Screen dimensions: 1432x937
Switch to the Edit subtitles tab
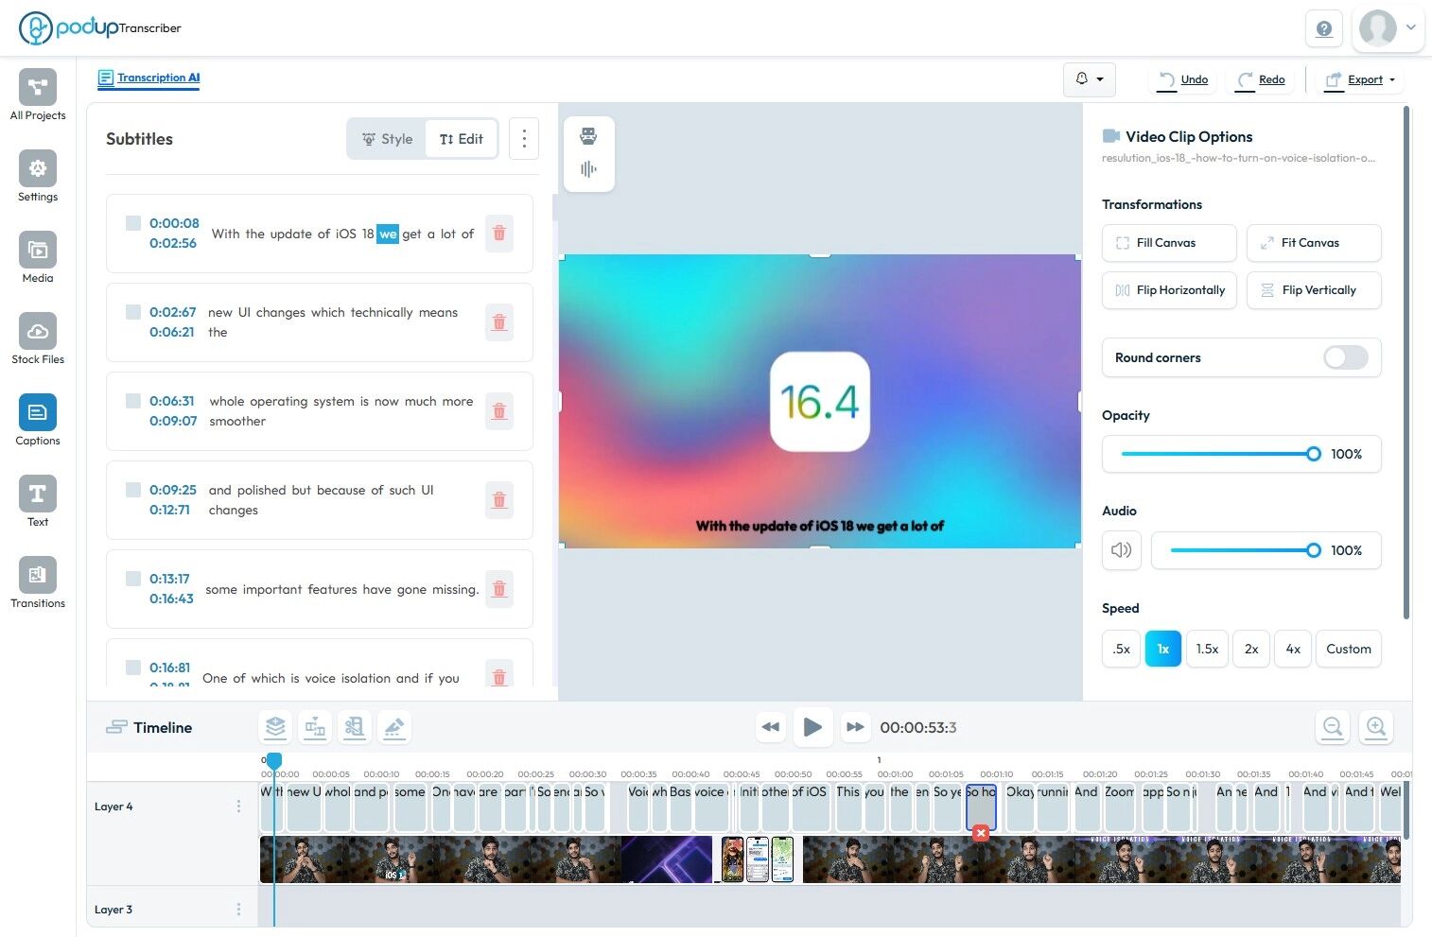click(462, 139)
